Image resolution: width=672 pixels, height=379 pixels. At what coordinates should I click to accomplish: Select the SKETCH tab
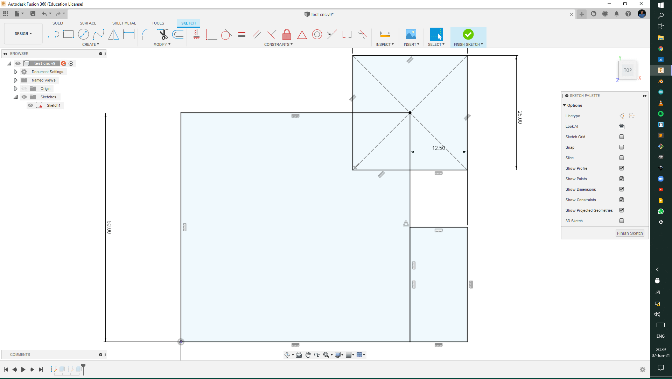[188, 23]
